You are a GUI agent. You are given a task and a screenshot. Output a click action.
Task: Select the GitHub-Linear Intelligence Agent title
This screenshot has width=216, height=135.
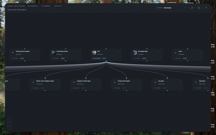(x=45, y=81)
